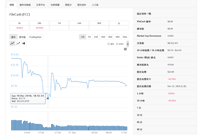Switch to the TradingView chart tab
The width and height of the screenshot is (200, 135).
point(35,37)
